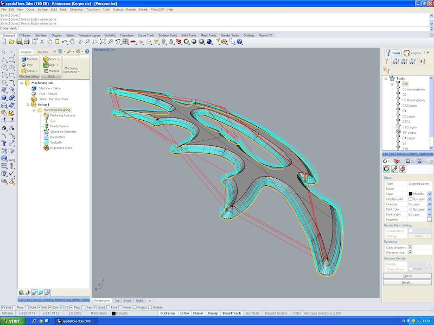
Task: Select the Pan hand tool
Action: tap(72, 42)
